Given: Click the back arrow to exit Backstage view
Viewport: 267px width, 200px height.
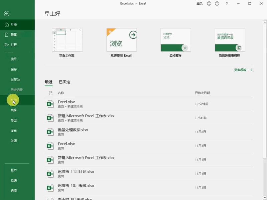Looking at the screenshot, I should coord(6,13).
